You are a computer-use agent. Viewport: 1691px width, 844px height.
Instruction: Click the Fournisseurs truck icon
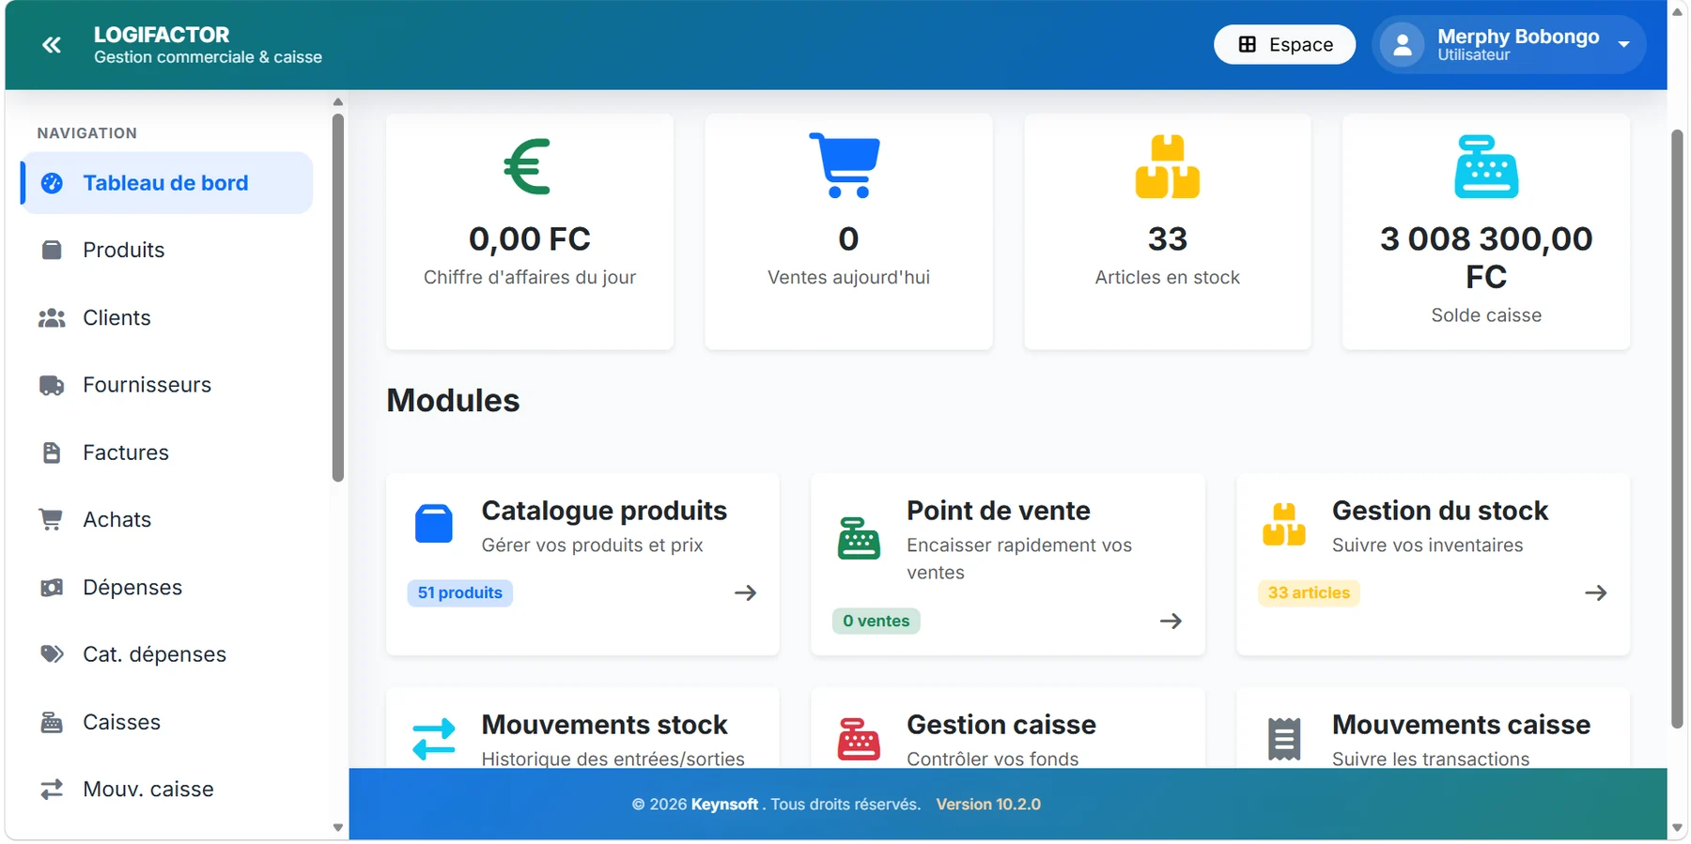[x=52, y=385]
